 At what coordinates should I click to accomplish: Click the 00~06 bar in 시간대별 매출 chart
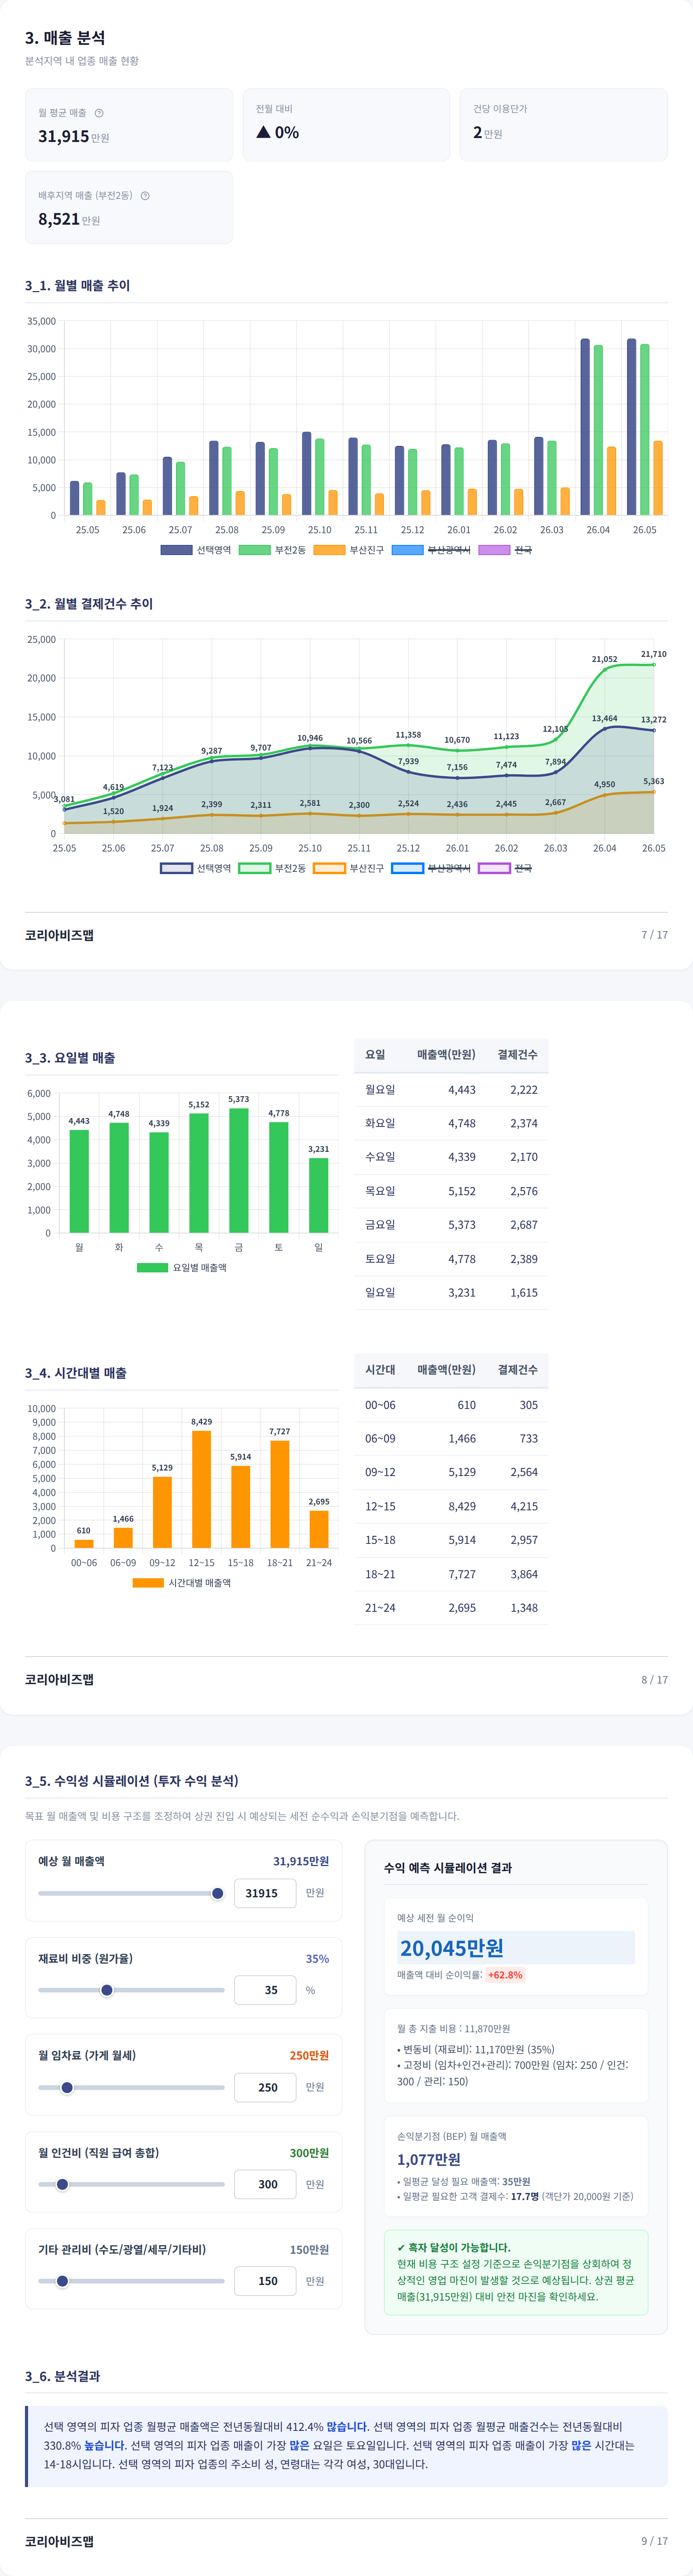tap(84, 1544)
